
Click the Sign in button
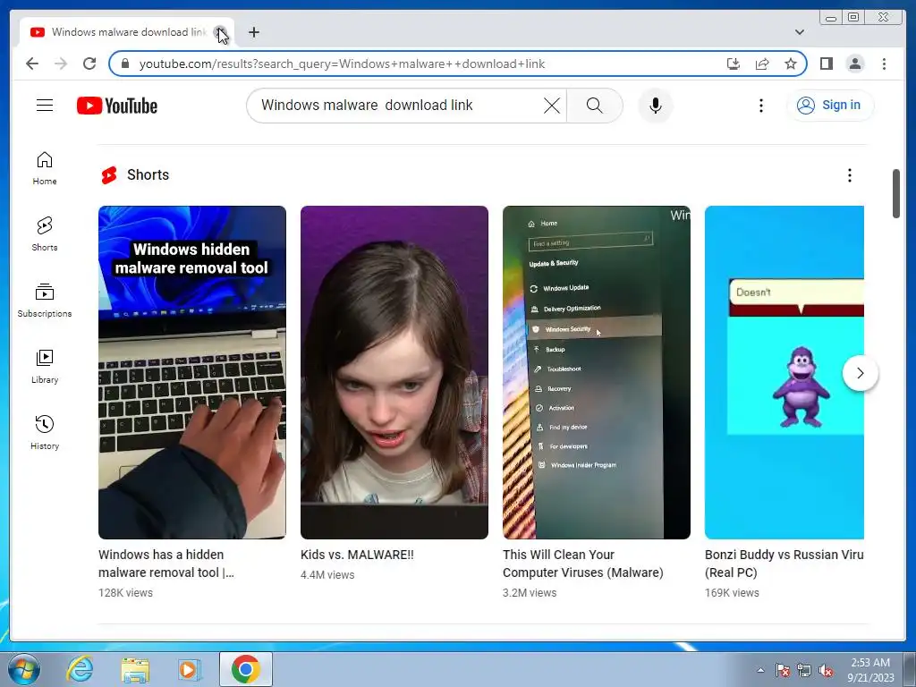tap(830, 106)
